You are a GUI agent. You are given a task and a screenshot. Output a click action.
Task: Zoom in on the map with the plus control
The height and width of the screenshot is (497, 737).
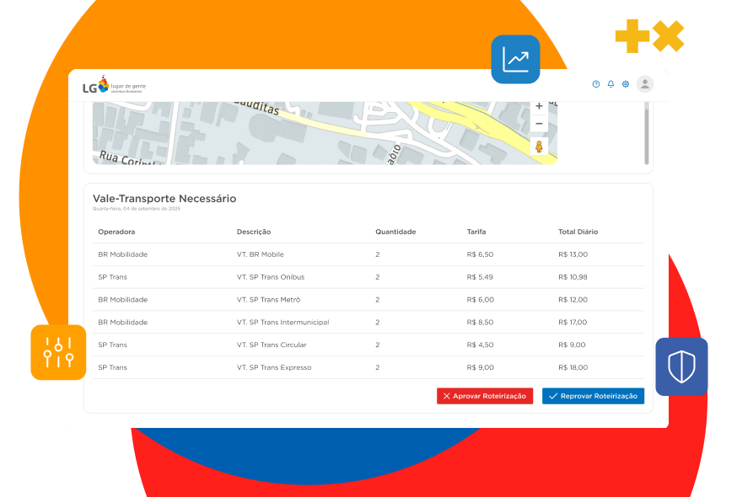coord(539,107)
